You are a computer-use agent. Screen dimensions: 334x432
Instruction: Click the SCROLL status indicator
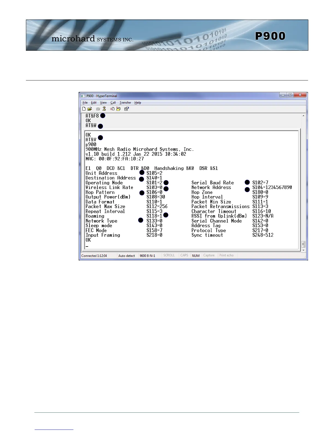tap(169, 255)
